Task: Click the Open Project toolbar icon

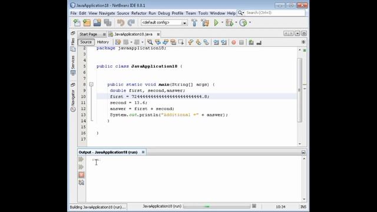Action: point(97,22)
